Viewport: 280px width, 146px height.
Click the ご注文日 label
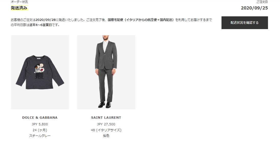pos(262,2)
